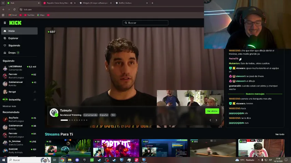Open fercgd channel in the sidebar
This screenshot has height=163, width=291.
[19, 92]
